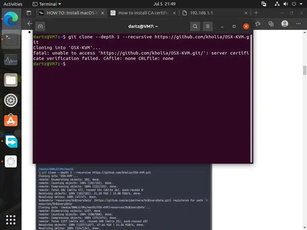Launch System Monitor from the dock
The height and width of the screenshot is (230, 307).
[11, 60]
